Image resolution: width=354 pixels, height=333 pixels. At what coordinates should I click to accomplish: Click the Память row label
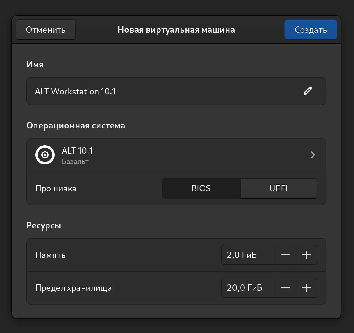tap(51, 255)
